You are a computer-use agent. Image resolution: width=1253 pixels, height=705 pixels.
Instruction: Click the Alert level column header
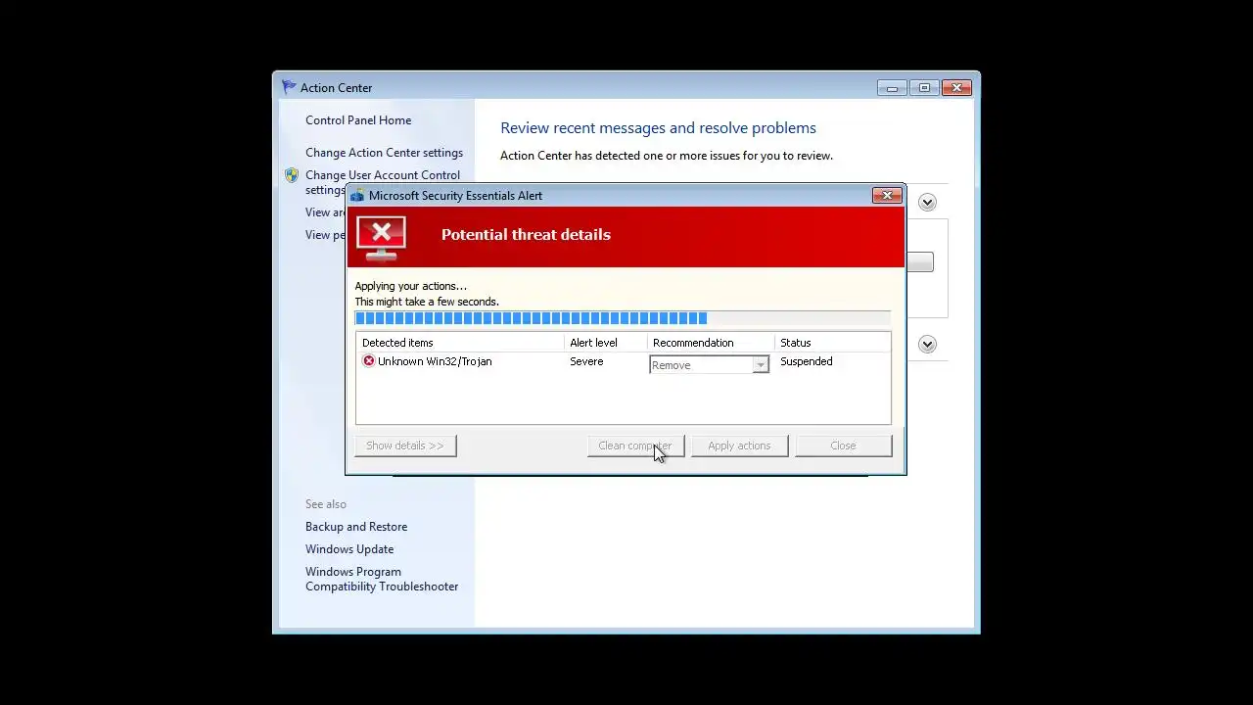[606, 343]
